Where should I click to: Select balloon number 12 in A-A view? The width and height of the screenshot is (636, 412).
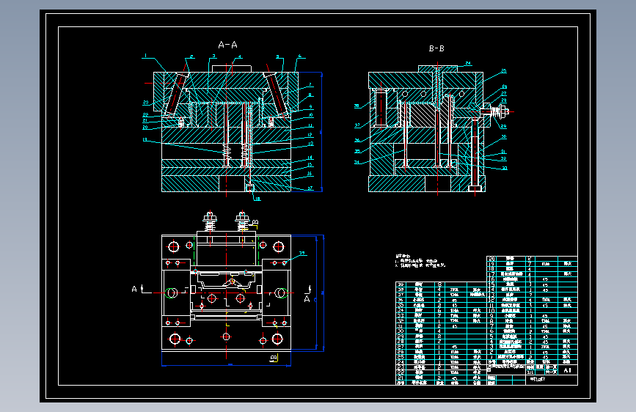tap(310, 135)
